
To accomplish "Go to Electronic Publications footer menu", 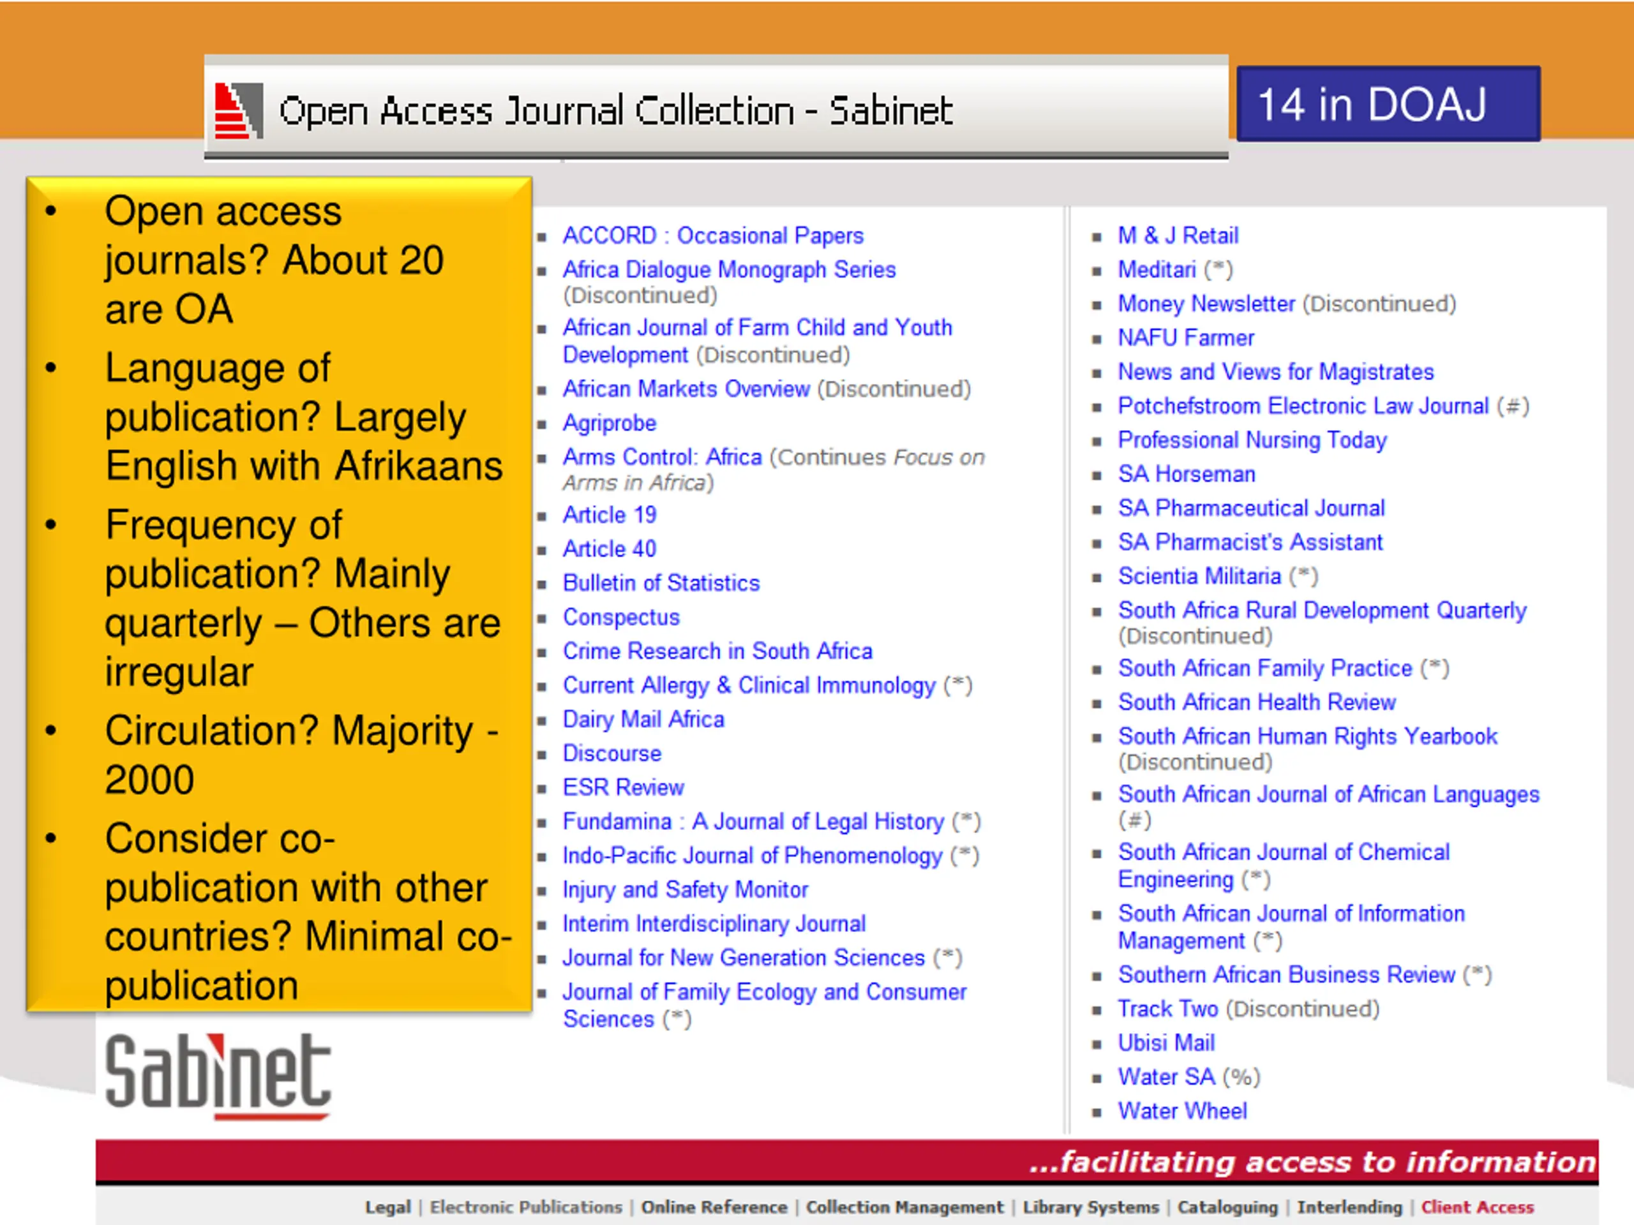I will (x=526, y=1207).
